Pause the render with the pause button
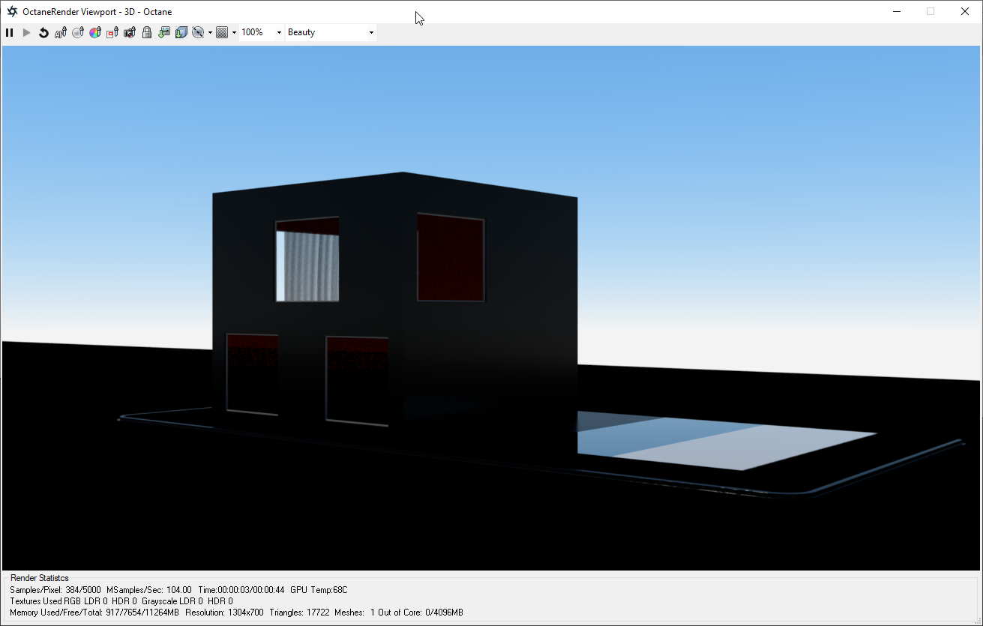983x626 pixels. (10, 32)
